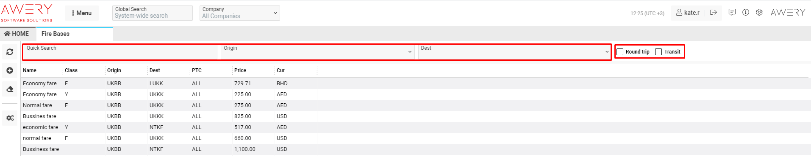811x156 pixels.
Task: Open the Menu button
Action: [x=82, y=13]
